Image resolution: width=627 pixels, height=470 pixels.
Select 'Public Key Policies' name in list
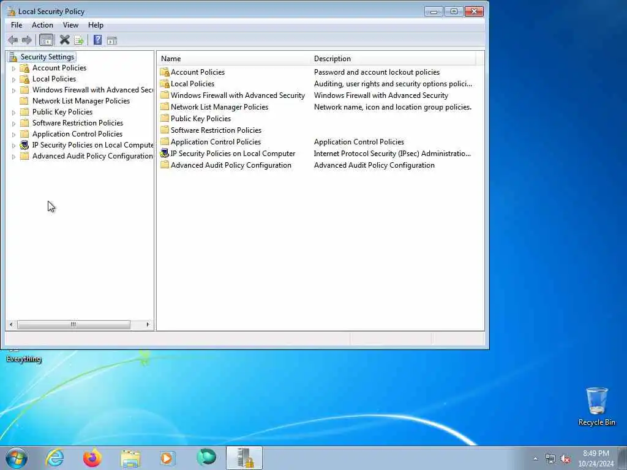pyautogui.click(x=201, y=118)
